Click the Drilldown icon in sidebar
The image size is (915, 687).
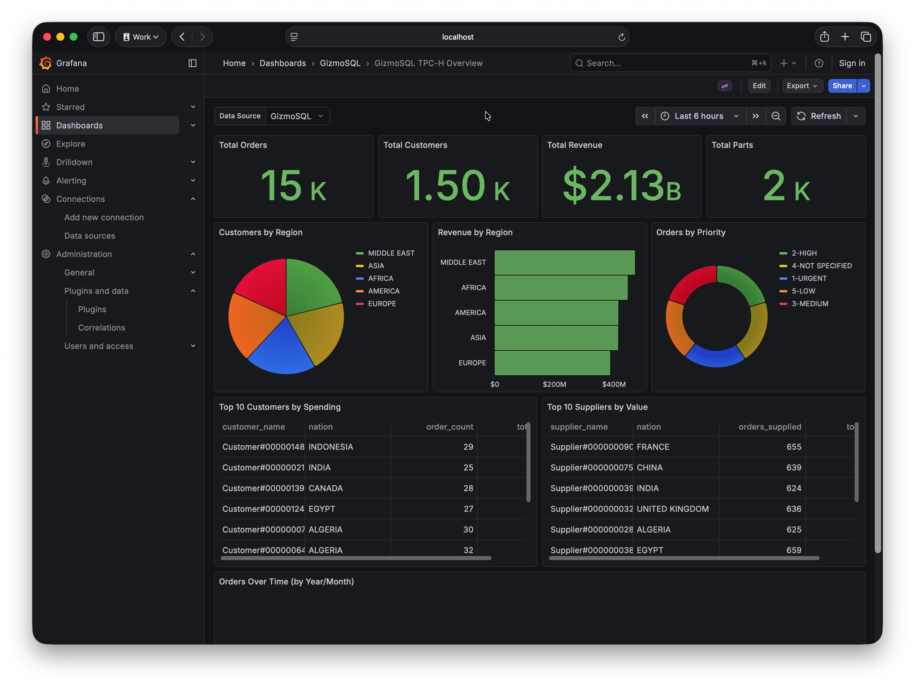[x=46, y=163]
